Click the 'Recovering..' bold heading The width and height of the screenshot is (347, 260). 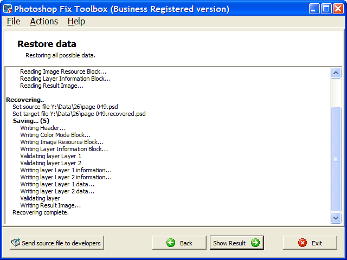point(25,100)
